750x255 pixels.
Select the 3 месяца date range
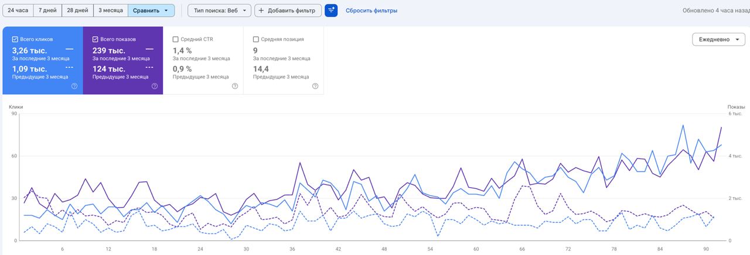pyautogui.click(x=111, y=11)
